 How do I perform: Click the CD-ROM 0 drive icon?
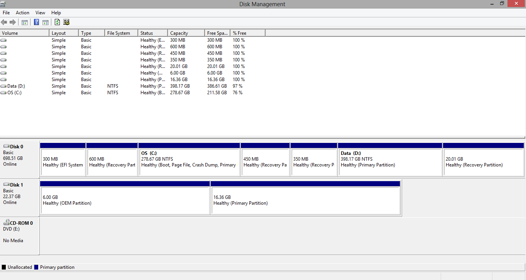click(x=7, y=222)
